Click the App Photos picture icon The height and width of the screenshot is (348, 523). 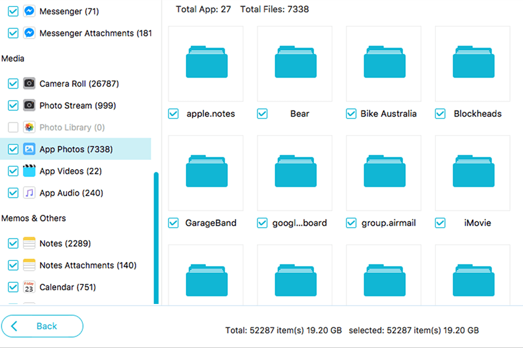[29, 149]
